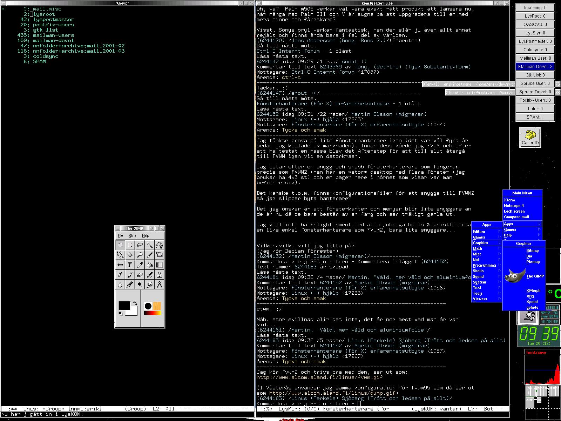The height and width of the screenshot is (421, 561).
Task: Open GIMP's Xtns menu
Action: coord(132,236)
